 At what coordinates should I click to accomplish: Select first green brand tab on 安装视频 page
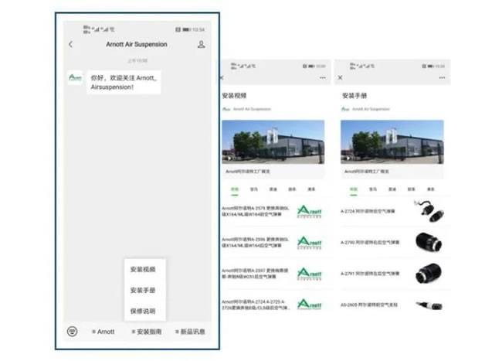click(235, 189)
